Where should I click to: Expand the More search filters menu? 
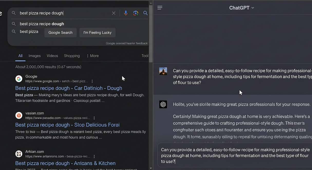(x=92, y=56)
